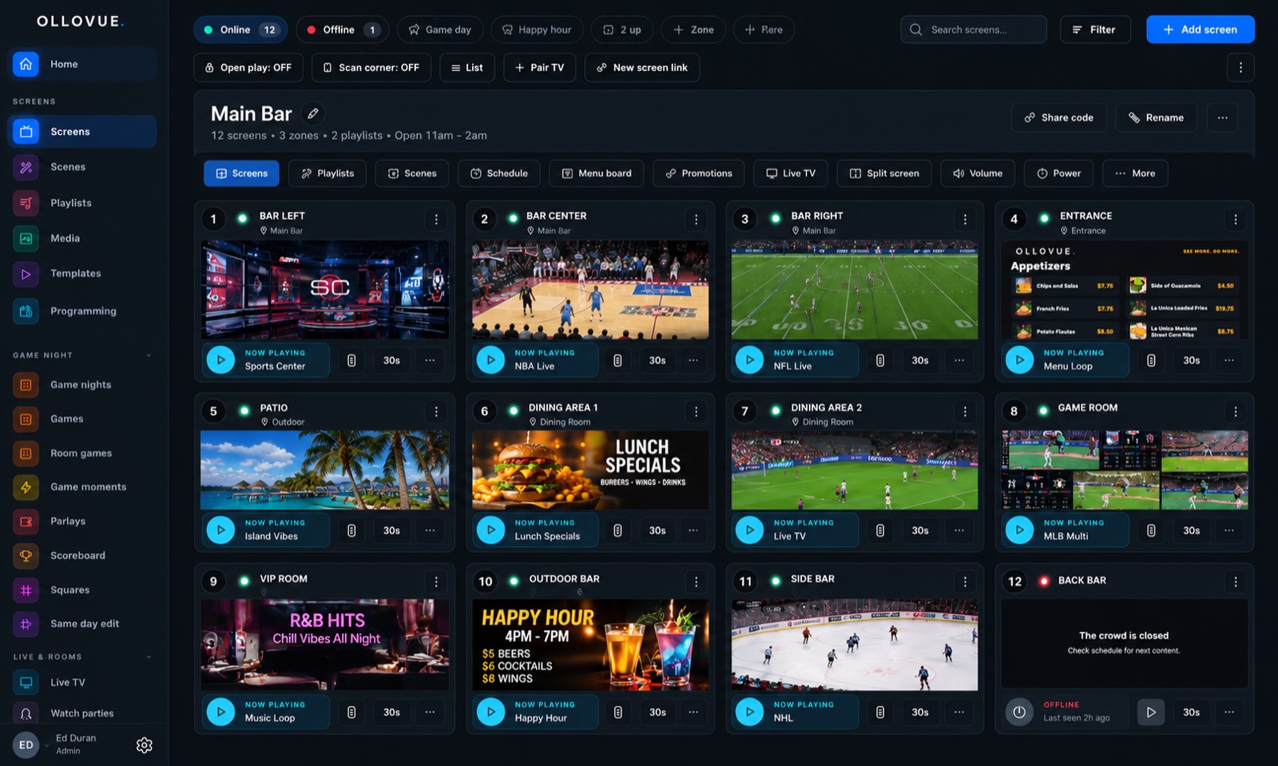The height and width of the screenshot is (766, 1278).
Task: Toggle Scan corner OFF
Action: pyautogui.click(x=371, y=68)
